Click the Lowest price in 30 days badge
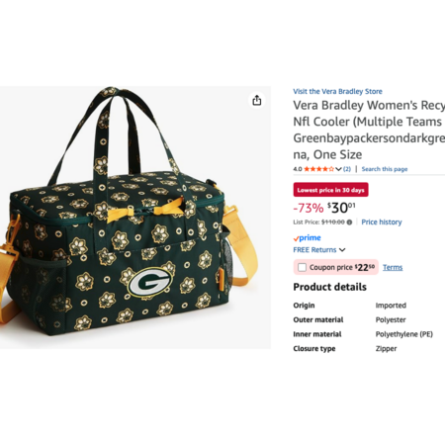This screenshot has height=445, width=445. [x=330, y=190]
